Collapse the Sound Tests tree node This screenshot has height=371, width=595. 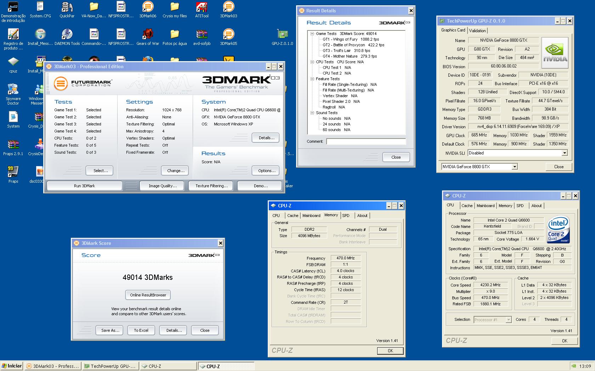[312, 113]
